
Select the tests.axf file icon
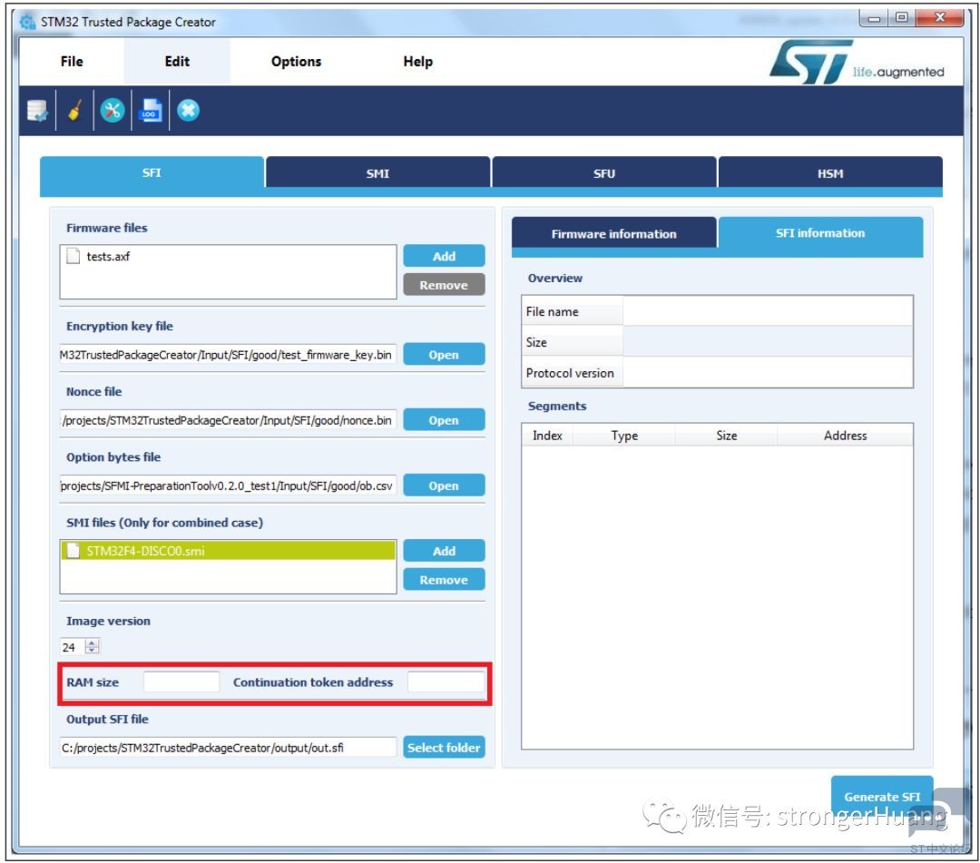pyautogui.click(x=73, y=256)
